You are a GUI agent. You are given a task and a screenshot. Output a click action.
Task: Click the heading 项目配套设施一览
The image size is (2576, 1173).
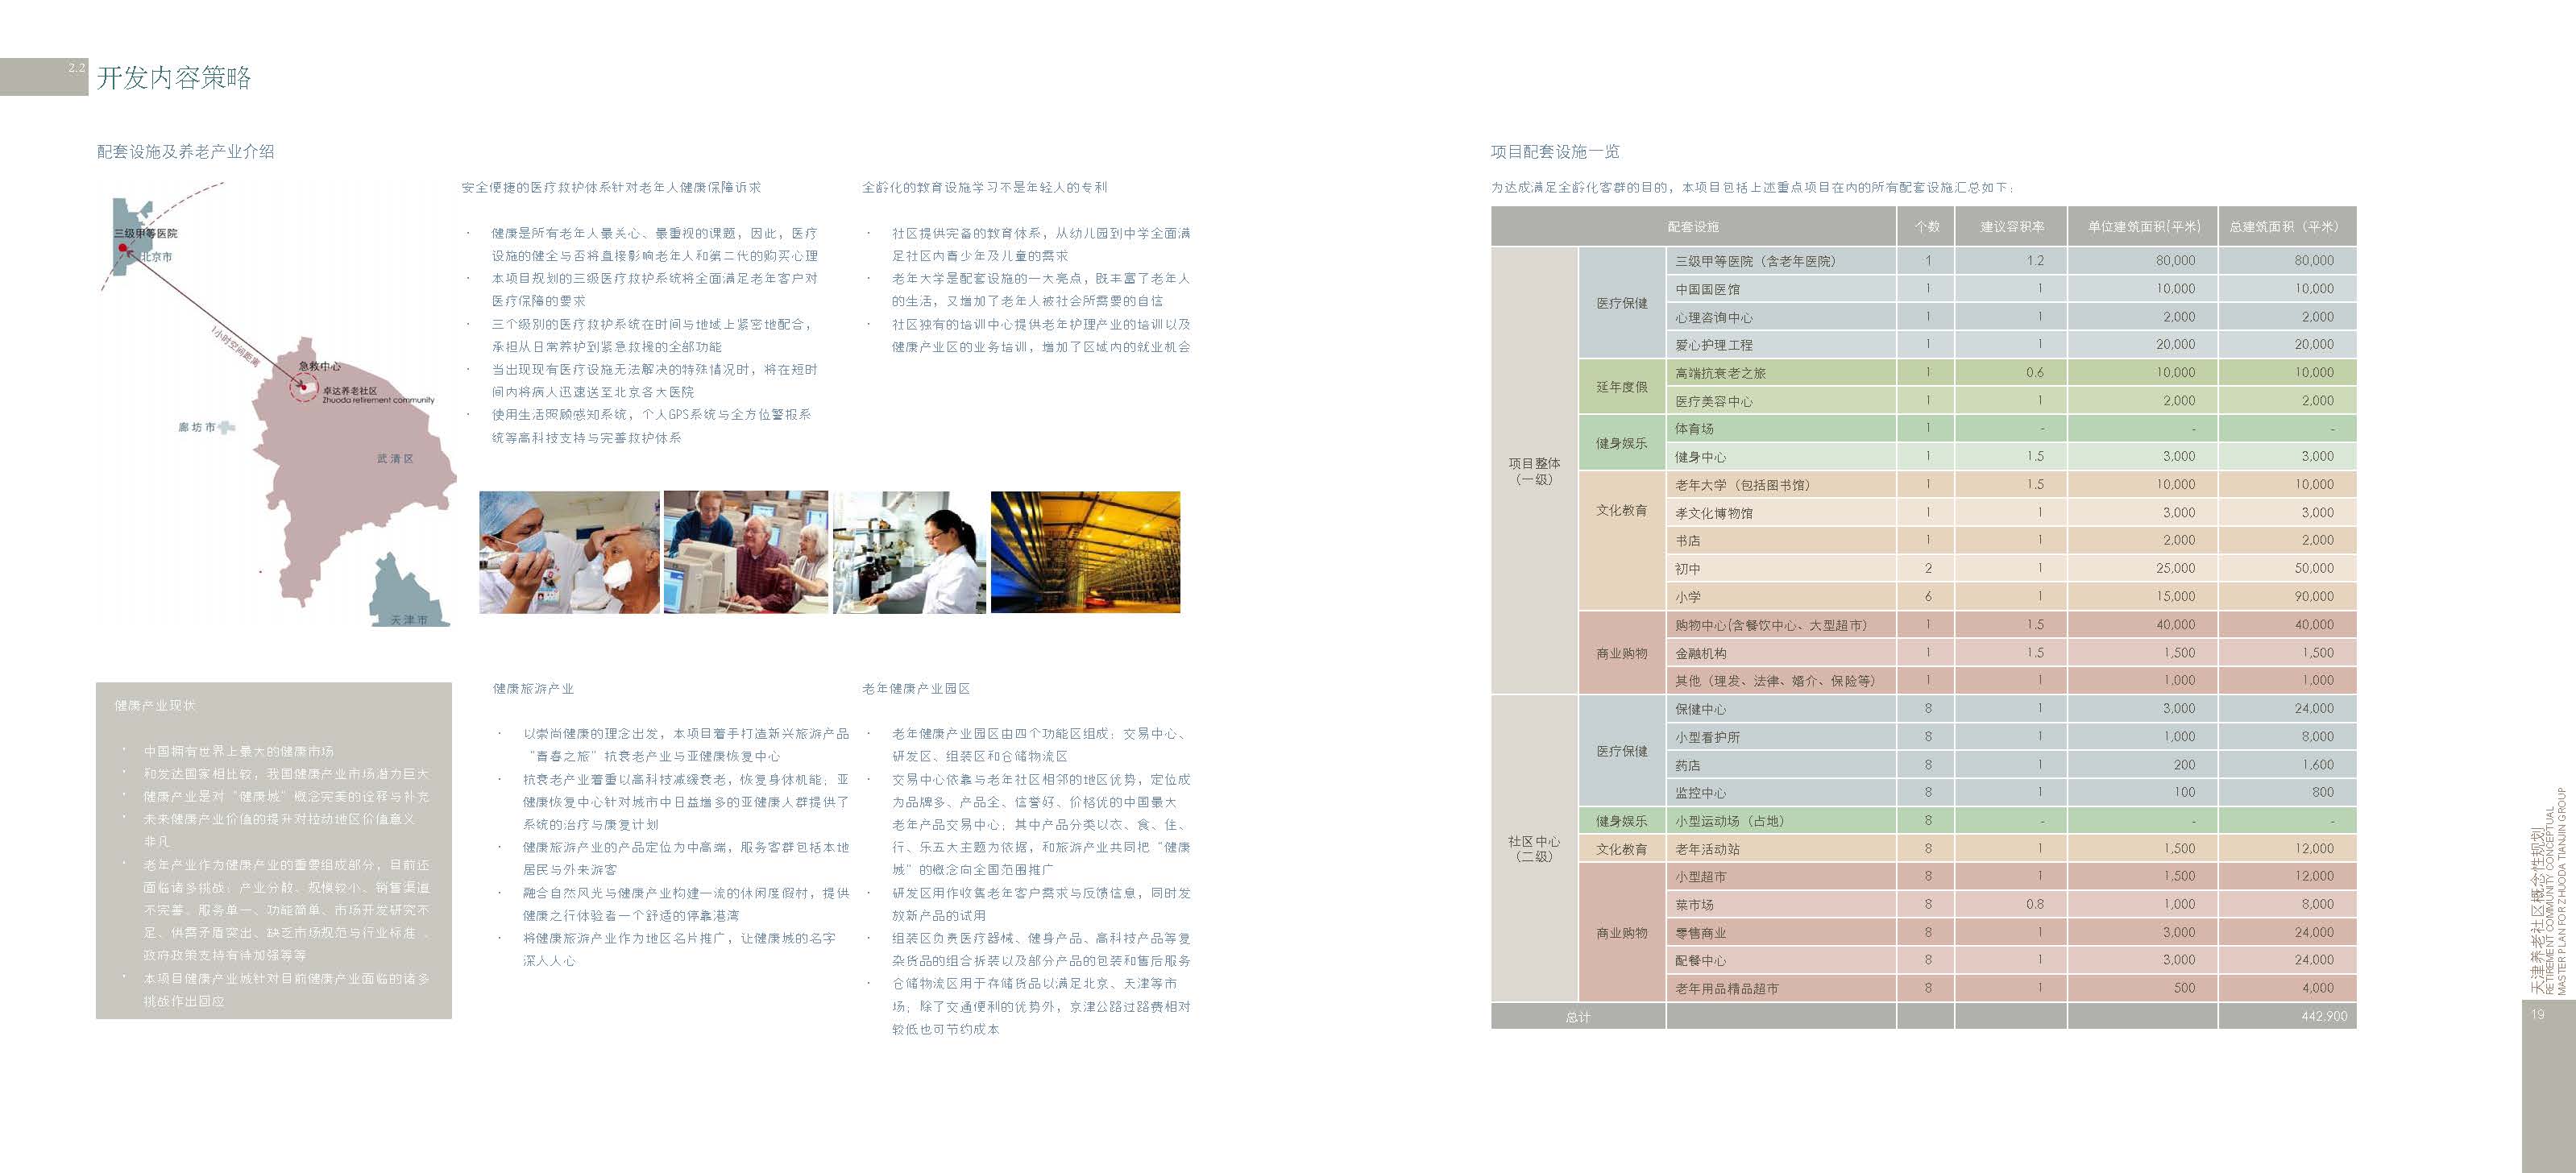point(1555,152)
